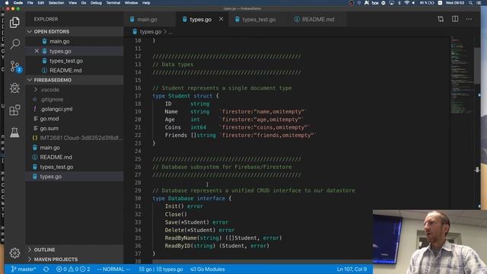Click the Bluetooth icon in menu bar
Viewport: 487px width, 274px height.
click(399, 3)
